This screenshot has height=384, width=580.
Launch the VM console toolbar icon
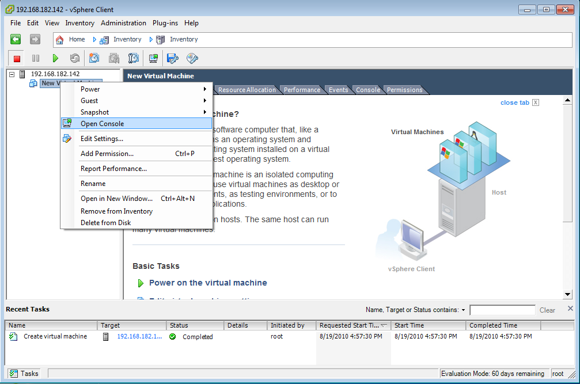[x=153, y=58]
